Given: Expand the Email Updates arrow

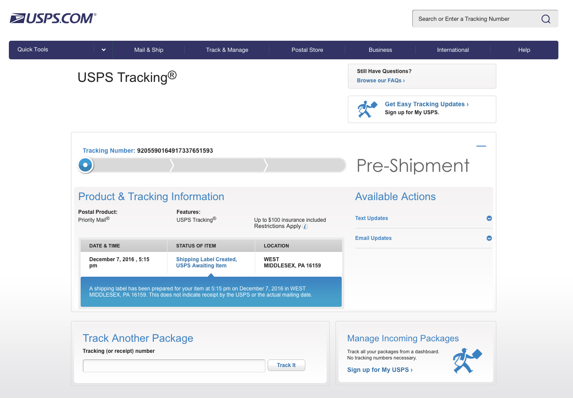Looking at the screenshot, I should click(489, 238).
